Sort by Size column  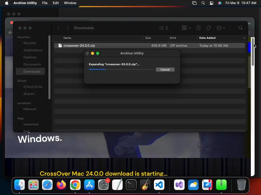click(x=148, y=38)
